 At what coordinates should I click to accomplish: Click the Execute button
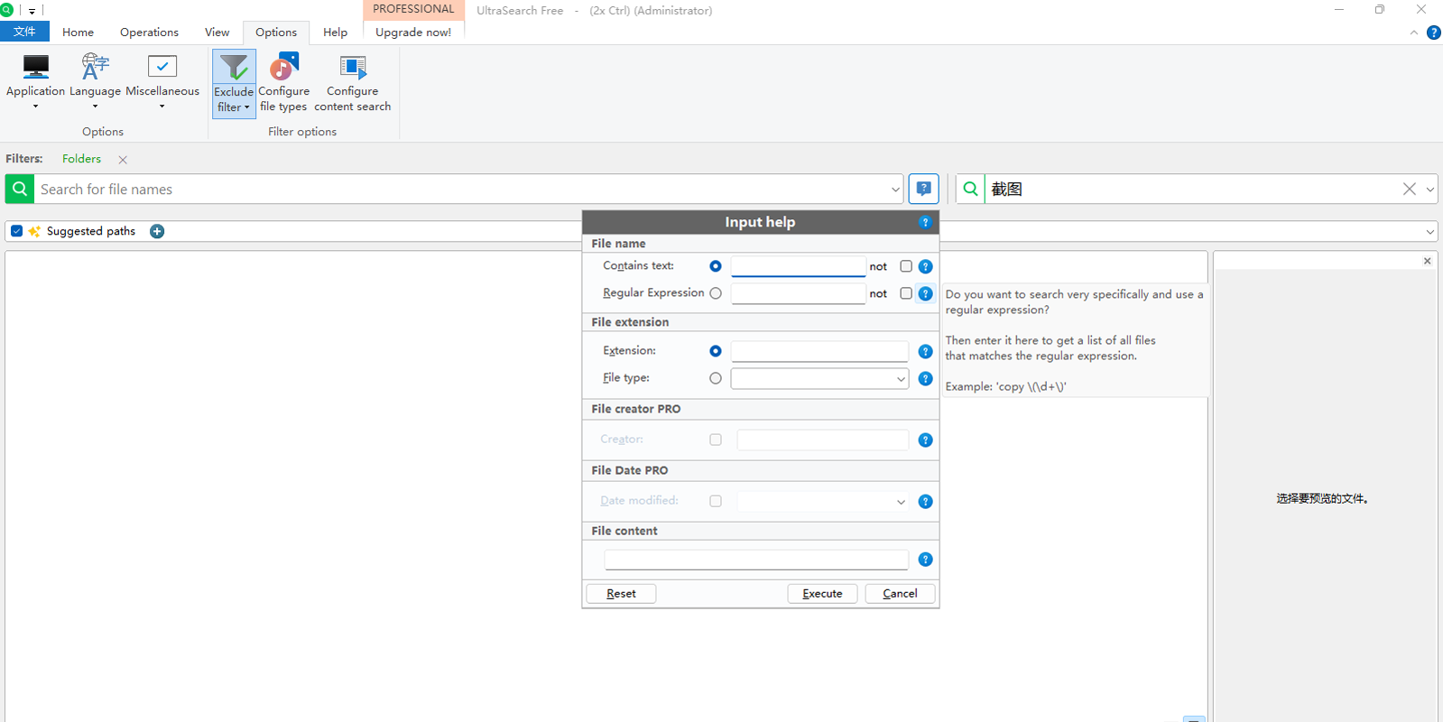pyautogui.click(x=822, y=593)
